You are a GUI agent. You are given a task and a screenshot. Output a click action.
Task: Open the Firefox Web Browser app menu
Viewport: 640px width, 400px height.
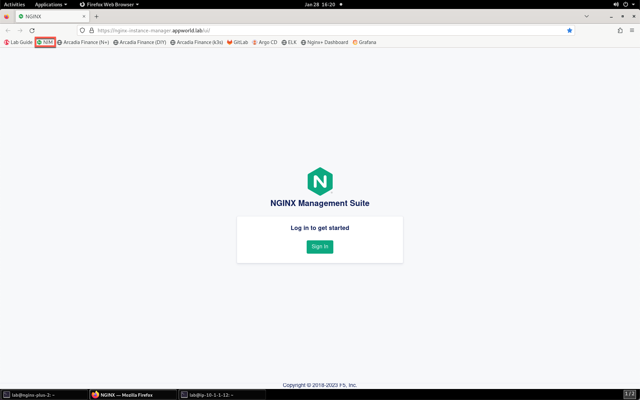[109, 4]
